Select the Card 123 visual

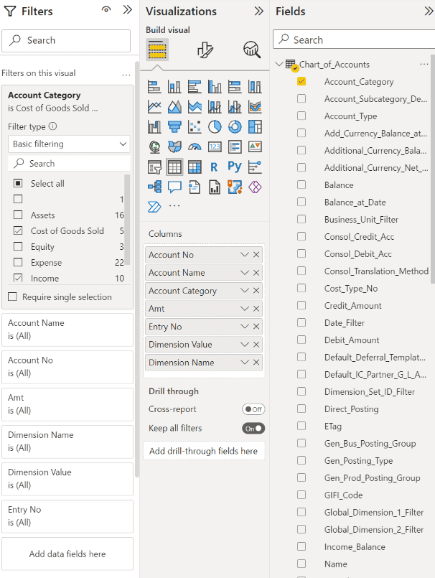pyautogui.click(x=215, y=146)
